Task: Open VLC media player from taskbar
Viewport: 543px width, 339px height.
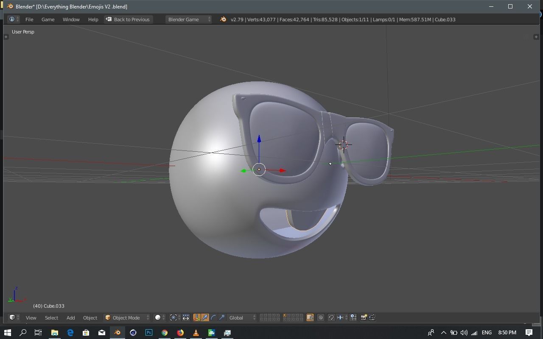Action: click(x=196, y=333)
